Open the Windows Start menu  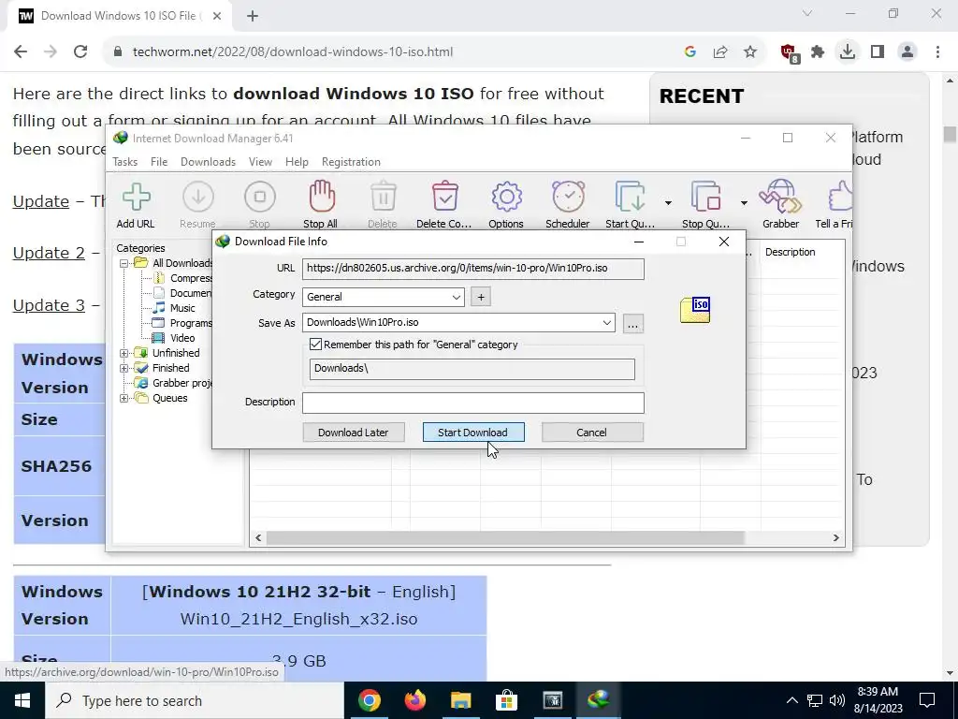22,700
